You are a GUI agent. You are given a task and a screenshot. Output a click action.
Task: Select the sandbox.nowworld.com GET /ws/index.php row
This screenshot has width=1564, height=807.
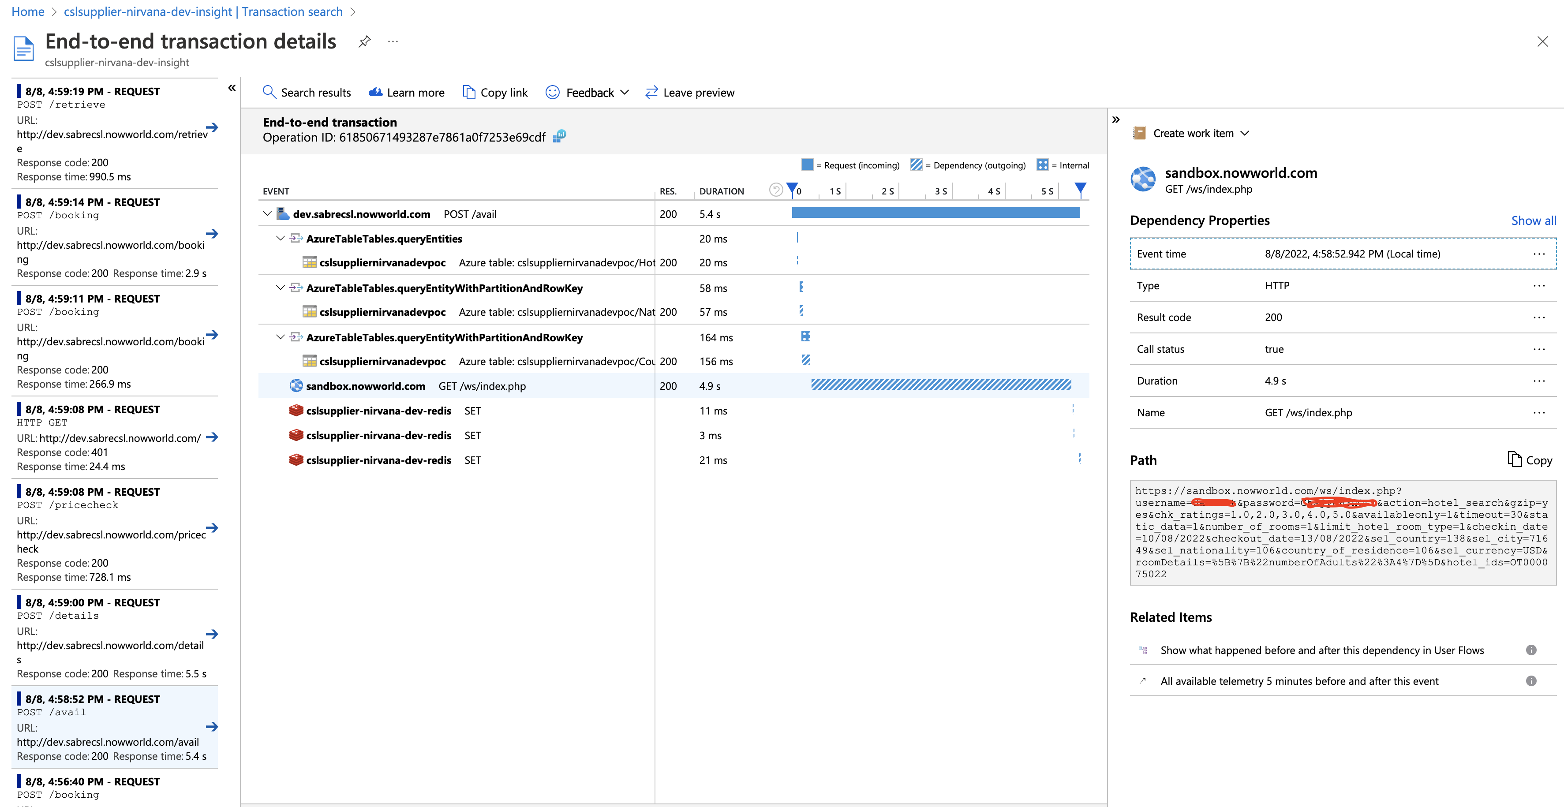click(x=673, y=385)
